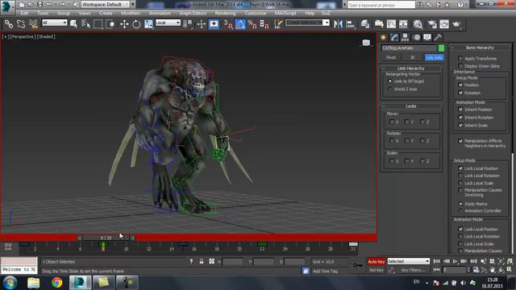516x290 pixels.
Task: Click the green object color swatch
Action: [441, 48]
